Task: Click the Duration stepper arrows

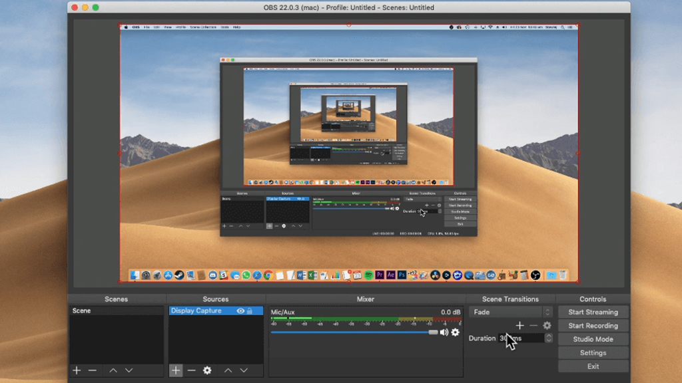Action: 549,338
